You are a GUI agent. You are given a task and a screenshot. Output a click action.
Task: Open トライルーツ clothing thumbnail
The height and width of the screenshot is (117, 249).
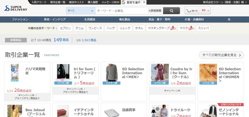160,111
